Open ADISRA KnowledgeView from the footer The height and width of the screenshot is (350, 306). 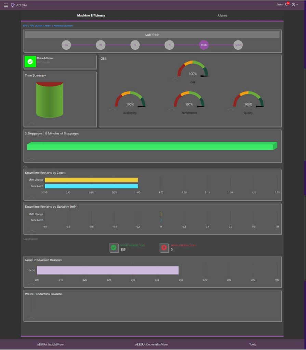pos(151,344)
